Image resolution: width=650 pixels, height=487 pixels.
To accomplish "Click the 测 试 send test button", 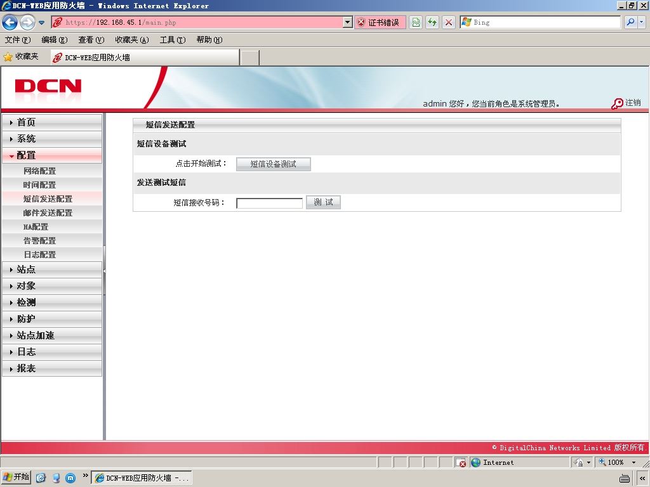I will tap(323, 202).
